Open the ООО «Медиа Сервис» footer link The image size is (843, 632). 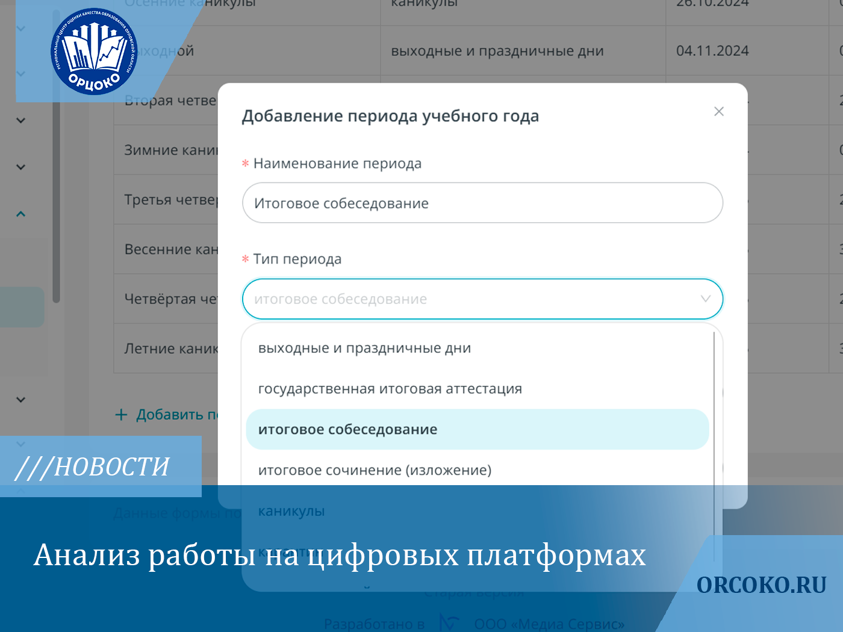click(x=549, y=624)
